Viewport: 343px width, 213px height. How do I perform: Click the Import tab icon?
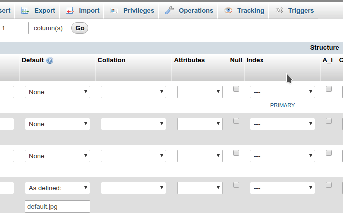tap(70, 10)
